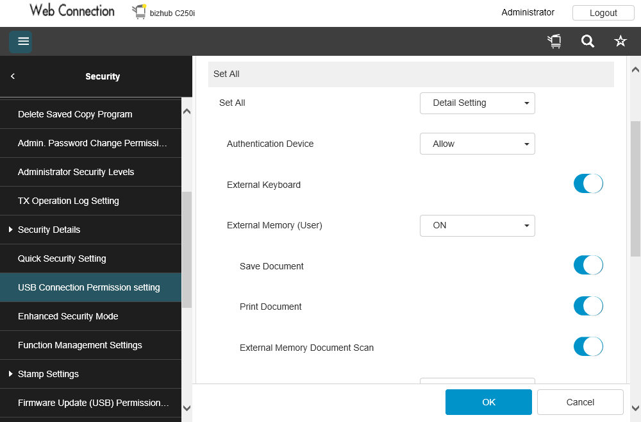Toggle External Memory Document Scan
This screenshot has width=641, height=422.
(588, 347)
